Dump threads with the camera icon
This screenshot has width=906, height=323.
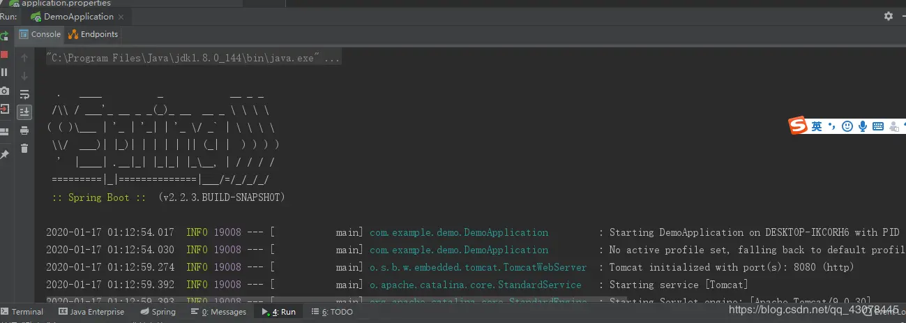point(3,91)
